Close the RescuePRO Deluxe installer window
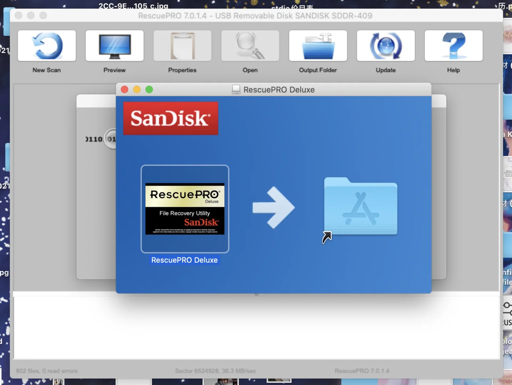The image size is (512, 385). [124, 89]
